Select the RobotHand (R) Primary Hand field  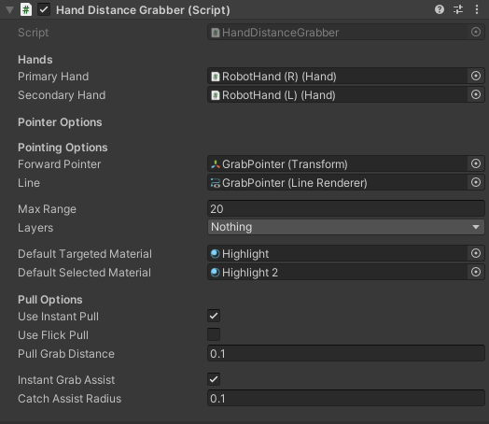338,77
